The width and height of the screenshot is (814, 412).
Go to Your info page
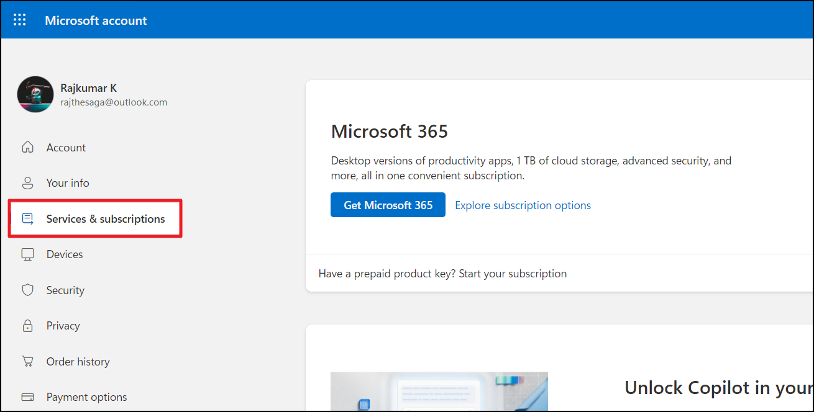68,183
